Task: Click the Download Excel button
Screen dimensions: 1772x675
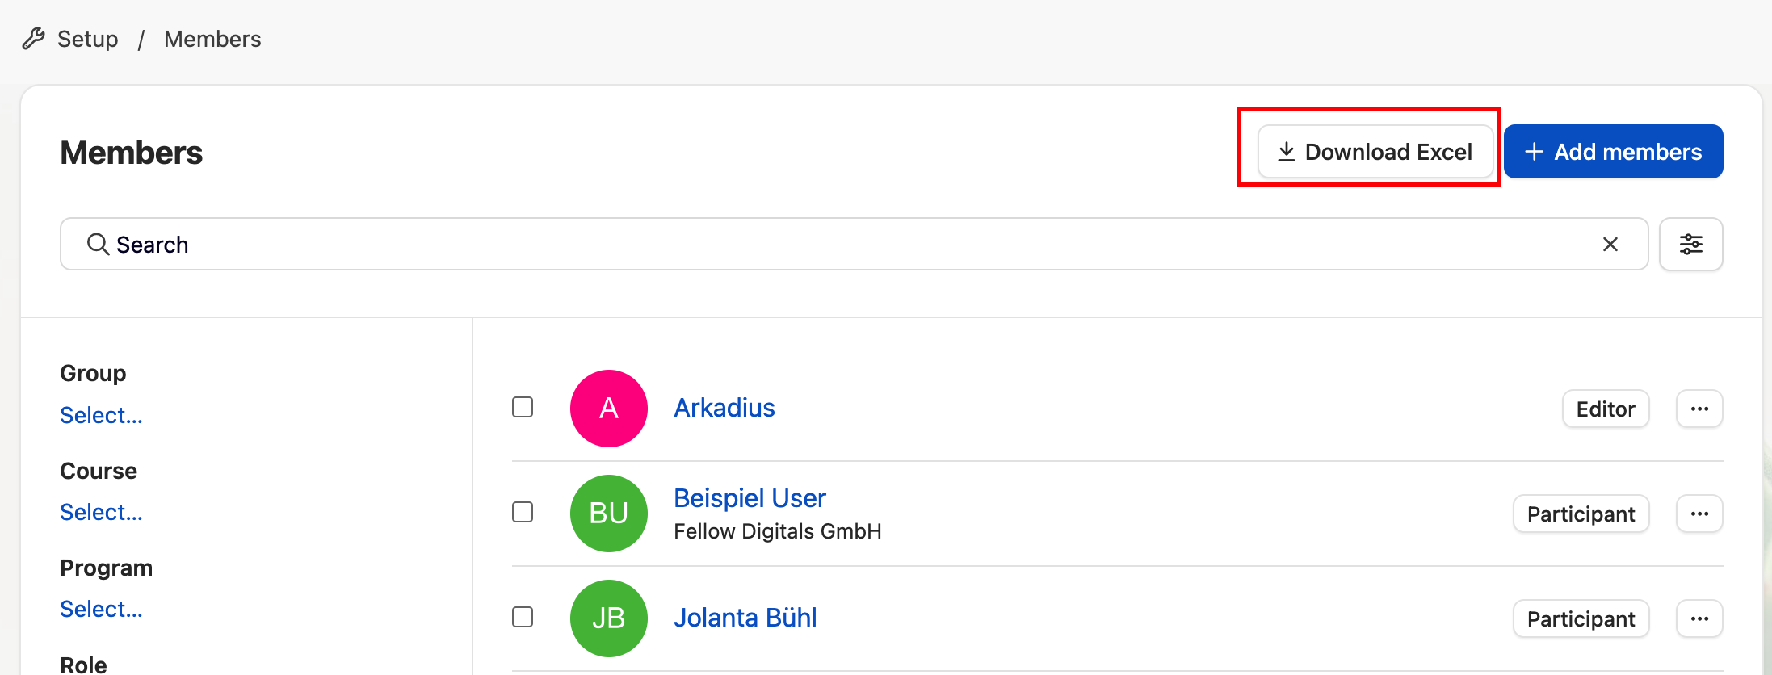Action: pyautogui.click(x=1375, y=152)
